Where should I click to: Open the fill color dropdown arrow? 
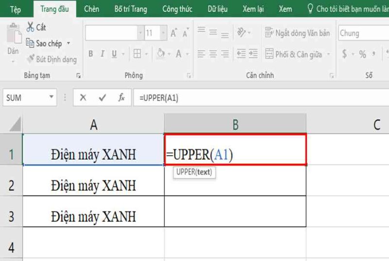(x=169, y=54)
